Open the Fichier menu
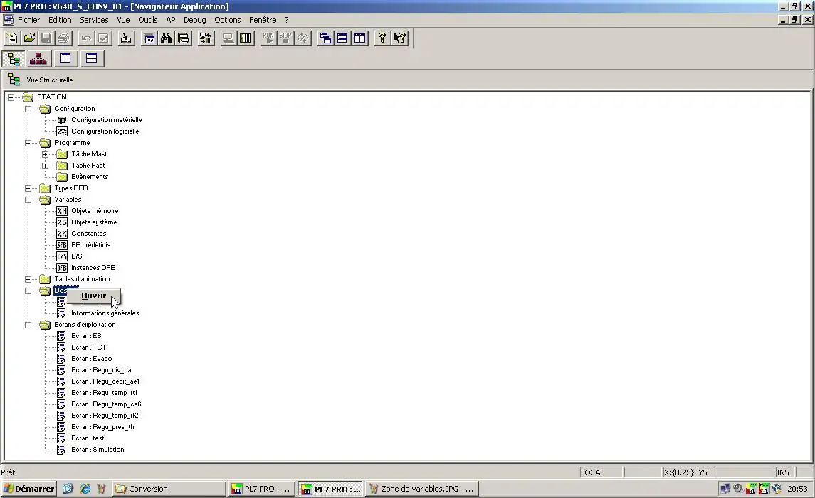 coord(28,20)
